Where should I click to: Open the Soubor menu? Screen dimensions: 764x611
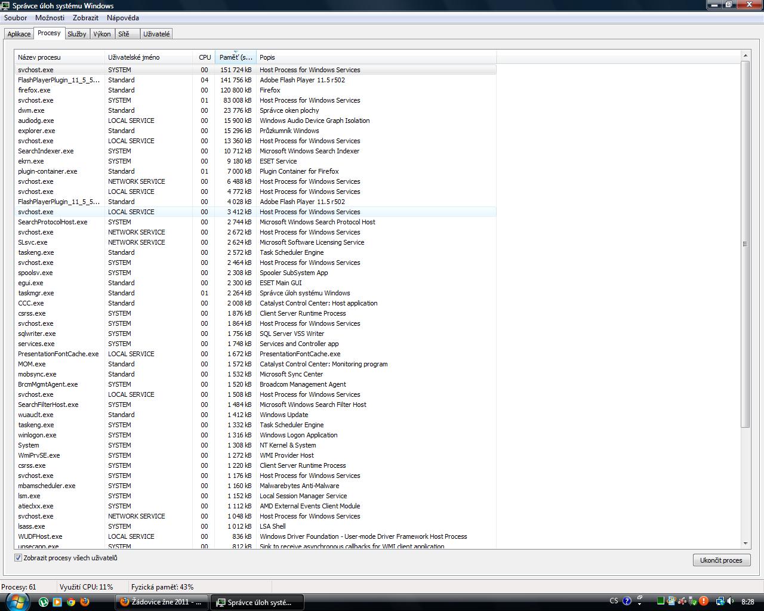(x=16, y=18)
